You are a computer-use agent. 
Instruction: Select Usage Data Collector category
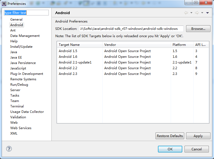coord(27,112)
